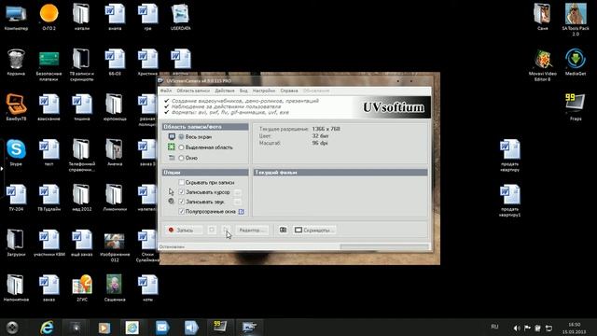
Task: Click the tray volume speaker icon
Action: pos(516,328)
